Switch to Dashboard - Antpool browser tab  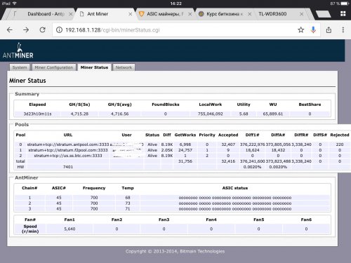[46, 14]
